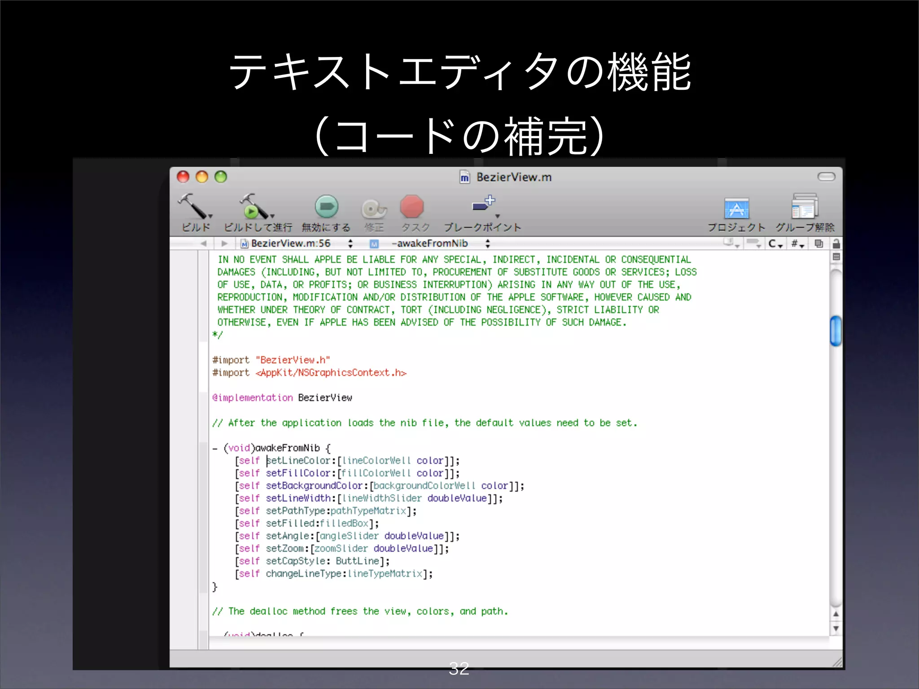This screenshot has height=689, width=919.
Task: Click the text "setBackgroundColor:" in code
Action: [317, 486]
